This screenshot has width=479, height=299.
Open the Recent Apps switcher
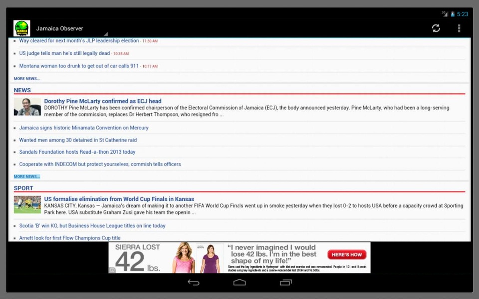(286, 283)
